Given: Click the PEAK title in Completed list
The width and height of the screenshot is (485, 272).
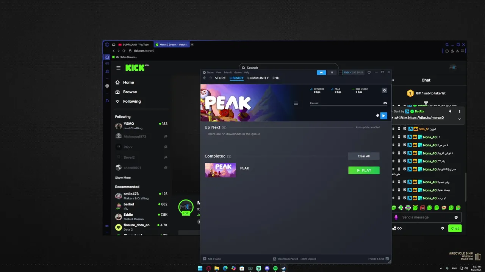Looking at the screenshot, I should click(x=244, y=168).
